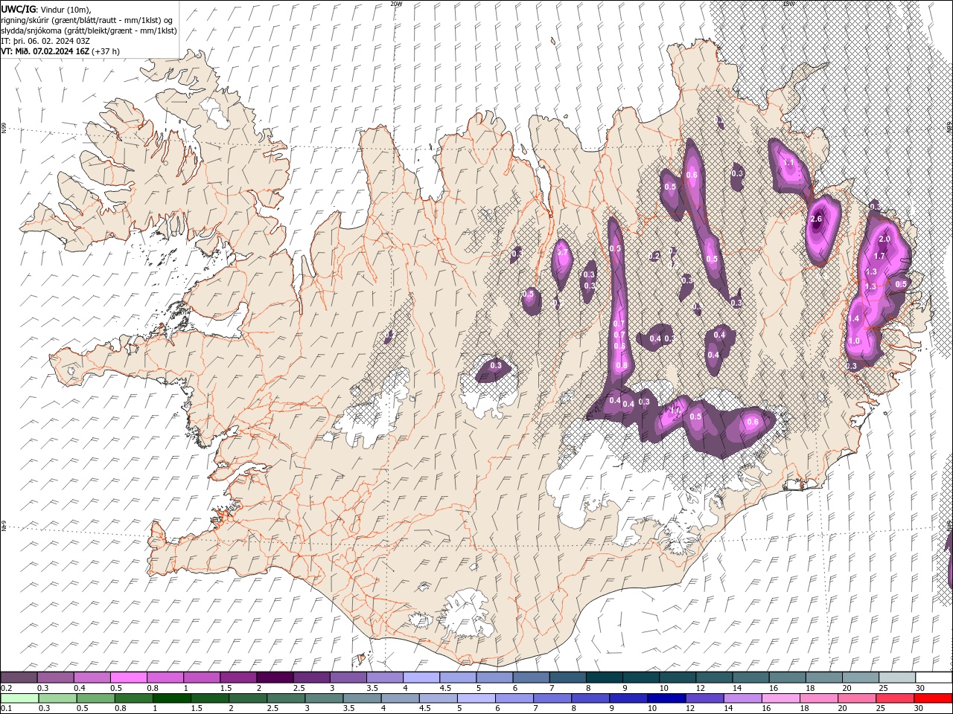Select the 'slydda/snjókoma' description line
This screenshot has width=953, height=714.
coord(89,30)
